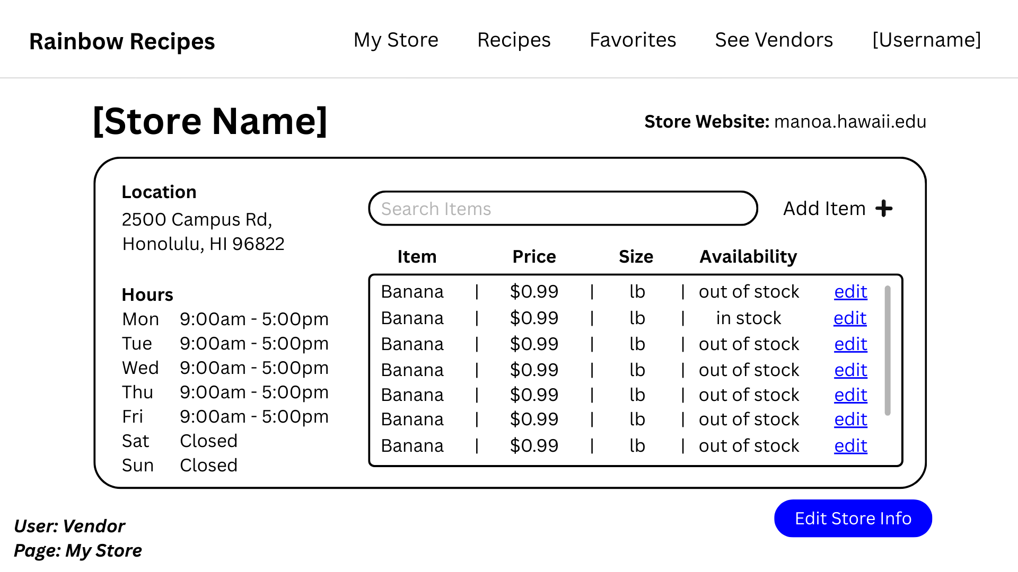The image size is (1018, 572).
Task: Click the plus icon beside Add Item
Action: 884,208
